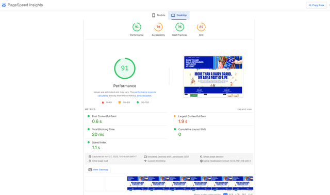Click the First Contentful Paint value 0.6 s

pyautogui.click(x=97, y=121)
